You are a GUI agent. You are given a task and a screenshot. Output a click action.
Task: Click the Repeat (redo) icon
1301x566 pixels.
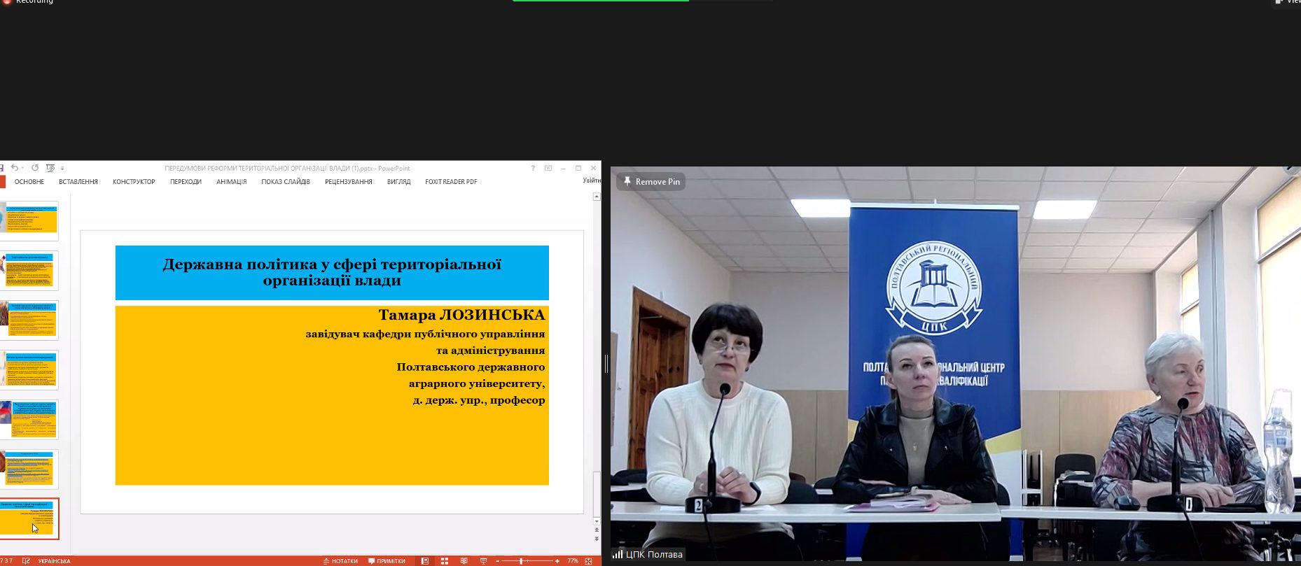coord(35,168)
